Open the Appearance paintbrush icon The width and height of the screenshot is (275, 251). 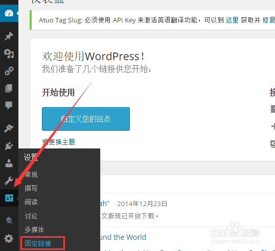[9, 128]
